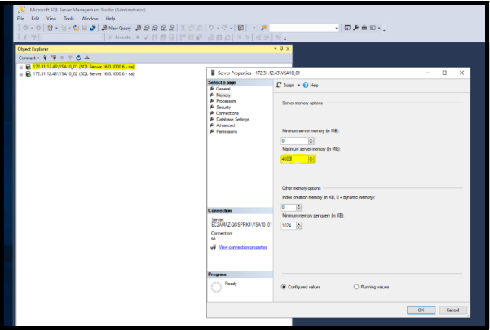
Task: Open Object Explorer window position dropdown arrow
Action: pyautogui.click(x=276, y=49)
